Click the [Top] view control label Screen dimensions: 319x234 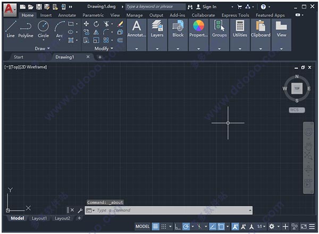tap(15, 67)
